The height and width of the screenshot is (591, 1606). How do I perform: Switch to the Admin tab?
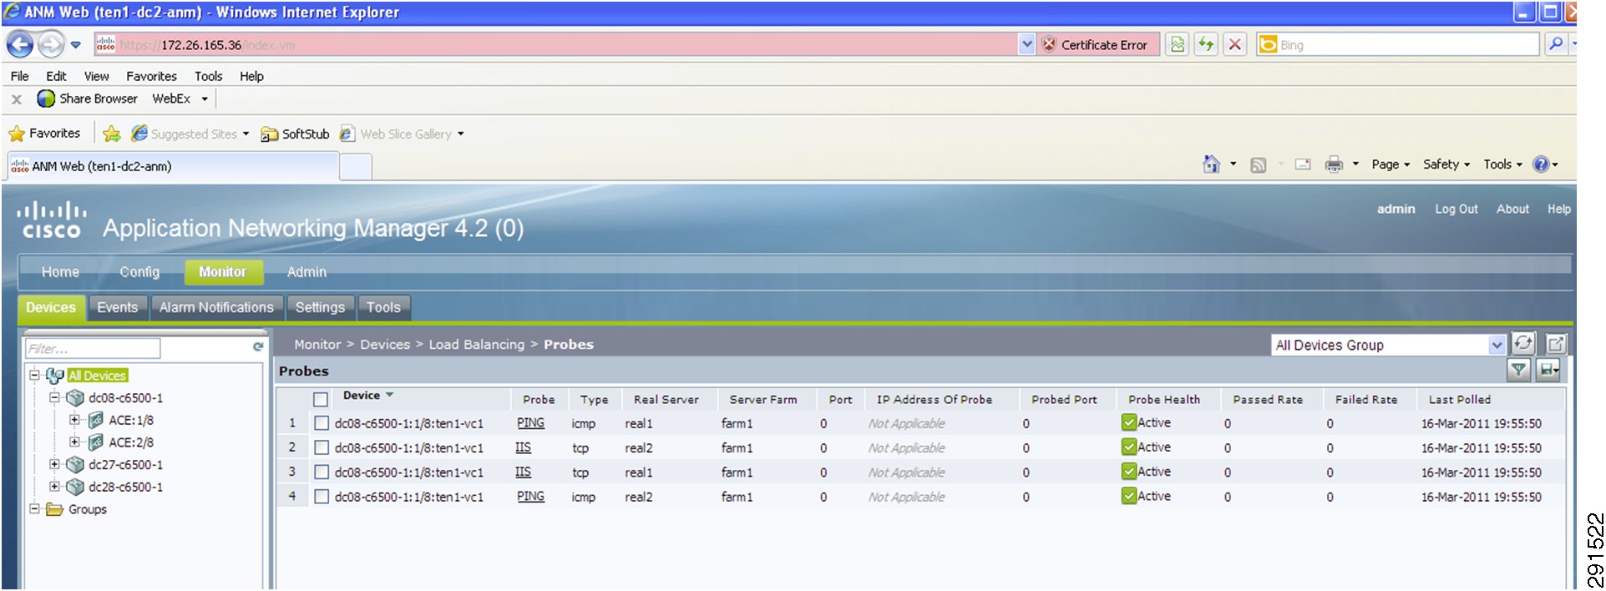[307, 272]
